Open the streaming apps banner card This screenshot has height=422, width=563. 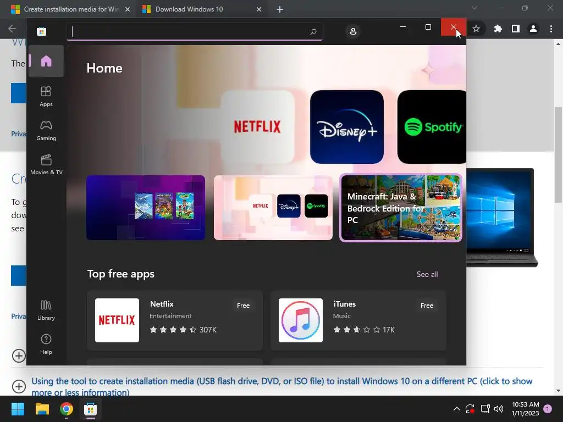pos(273,208)
